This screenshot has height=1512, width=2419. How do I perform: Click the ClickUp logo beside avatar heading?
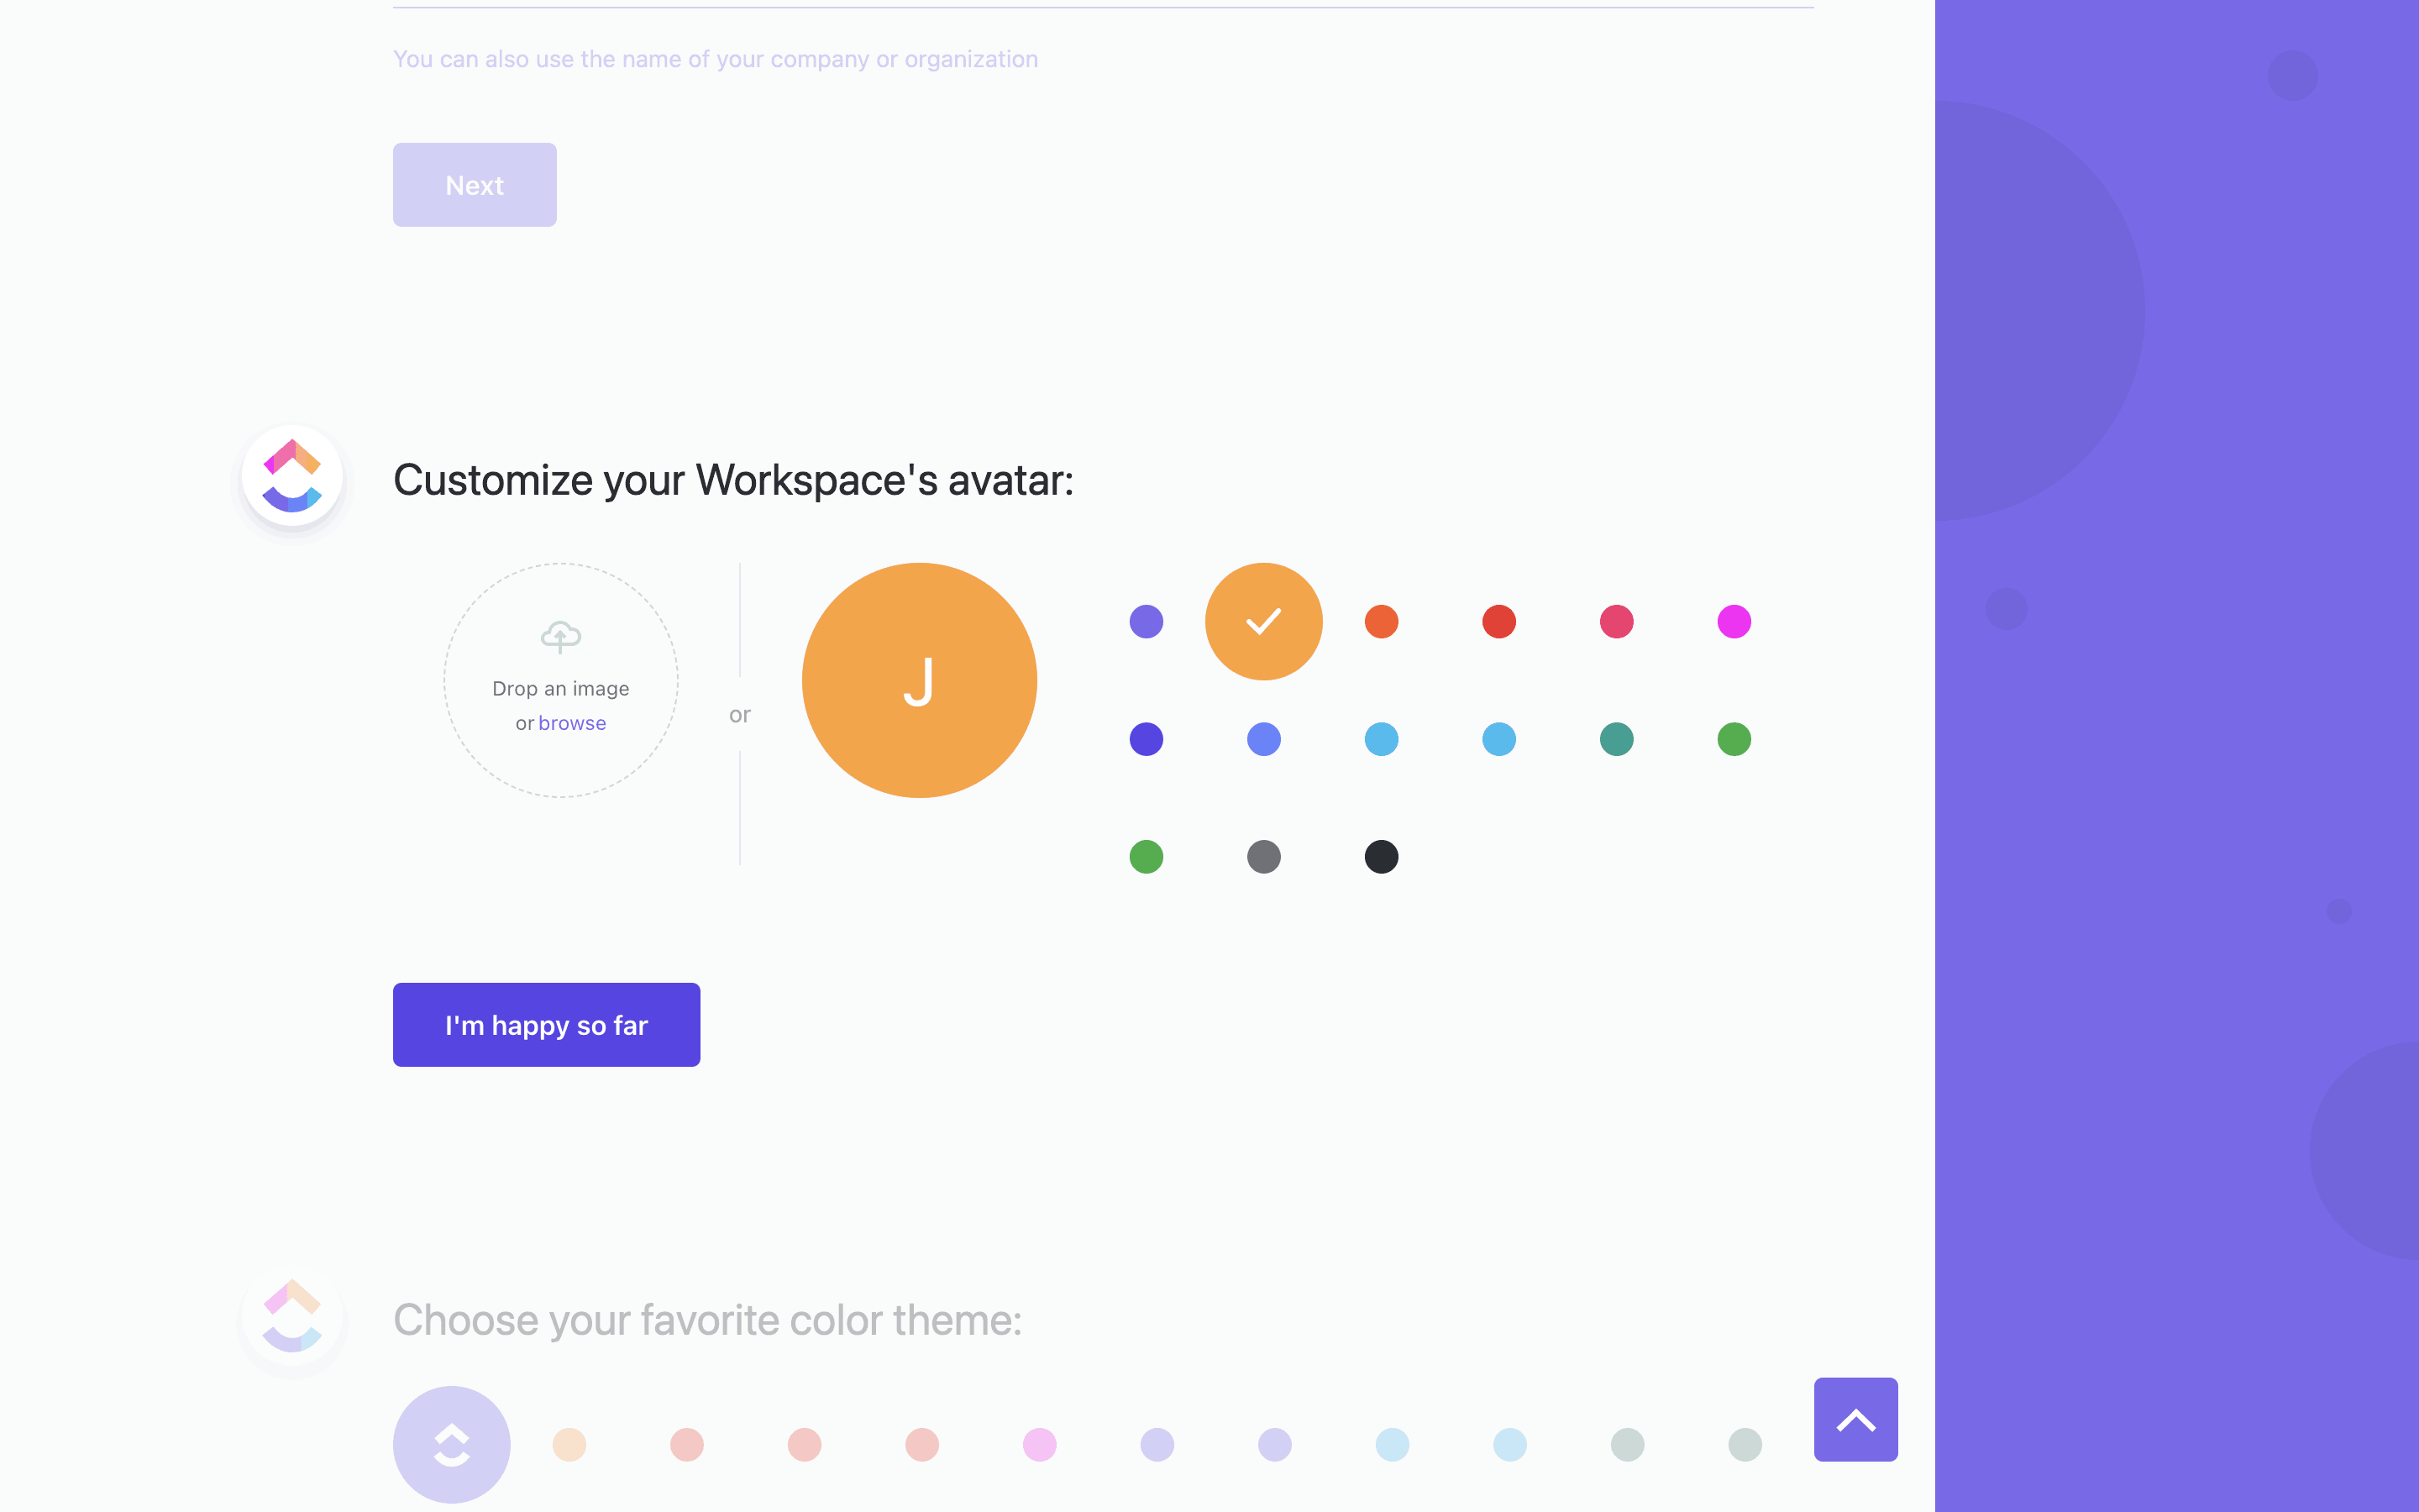(292, 476)
